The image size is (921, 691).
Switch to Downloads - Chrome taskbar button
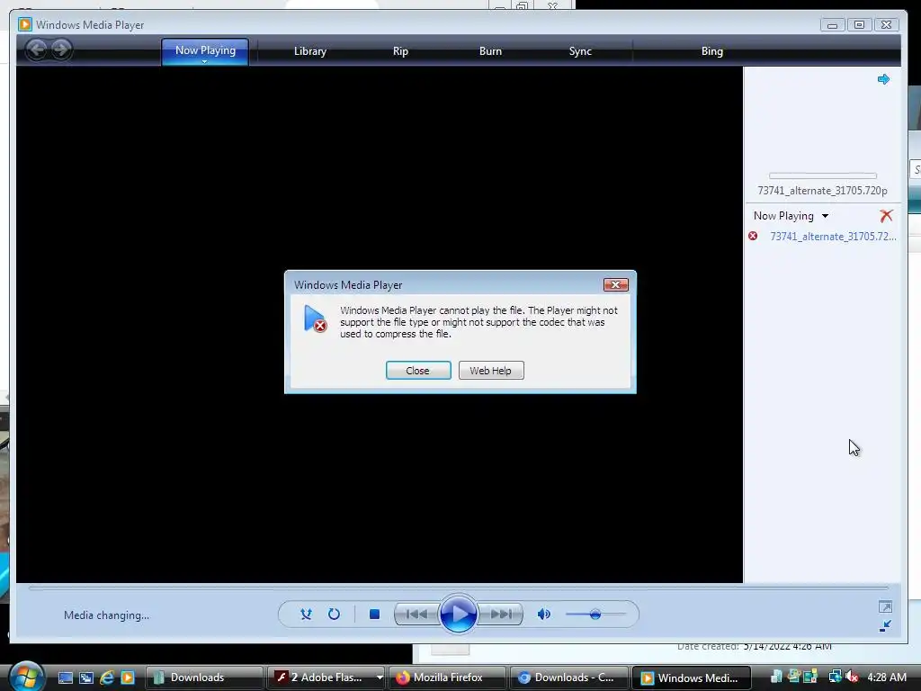click(x=569, y=678)
